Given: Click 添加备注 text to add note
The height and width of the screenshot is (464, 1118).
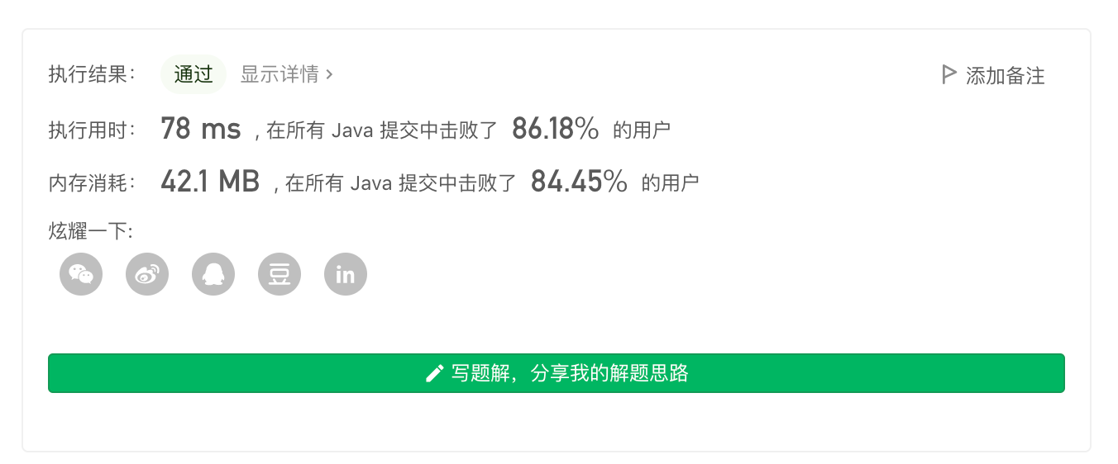Looking at the screenshot, I should [x=1006, y=76].
